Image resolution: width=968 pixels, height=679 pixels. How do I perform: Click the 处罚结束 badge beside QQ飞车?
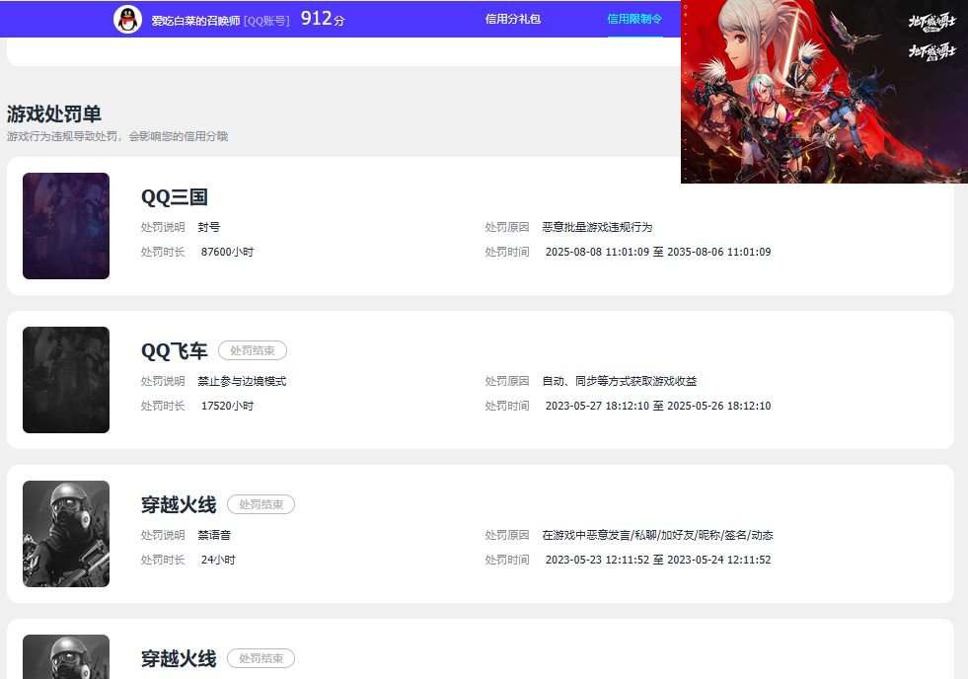coord(253,350)
